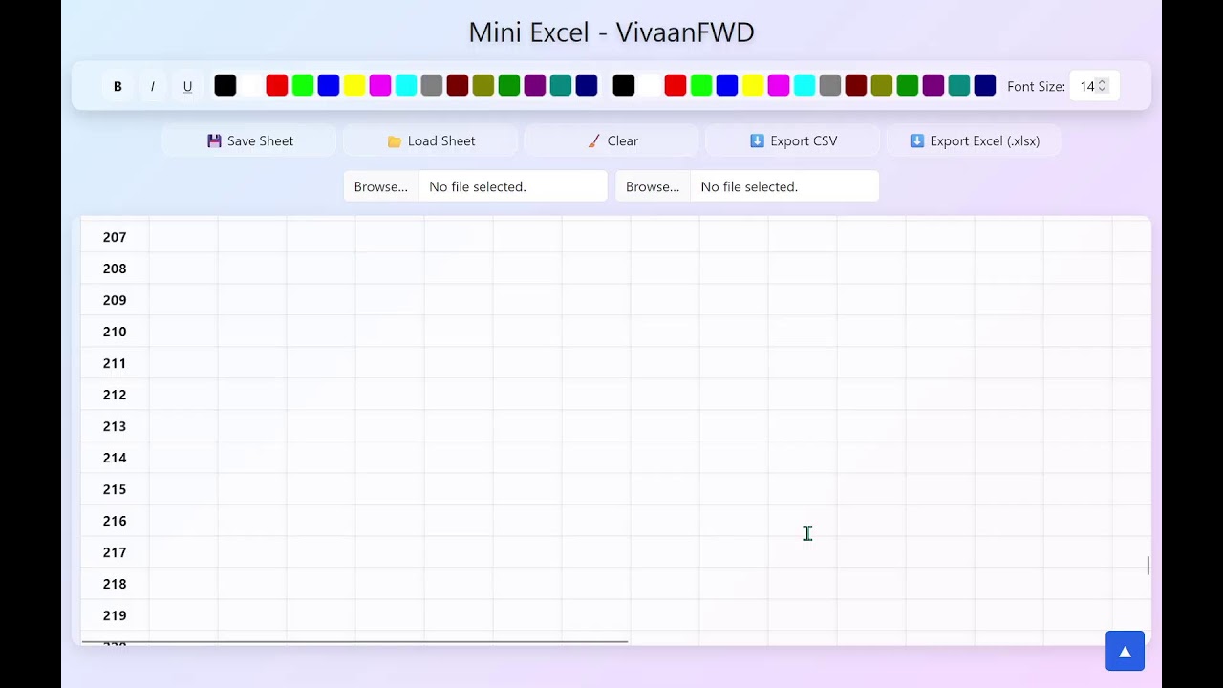Select row header 217
Image resolution: width=1223 pixels, height=688 pixels.
(115, 552)
